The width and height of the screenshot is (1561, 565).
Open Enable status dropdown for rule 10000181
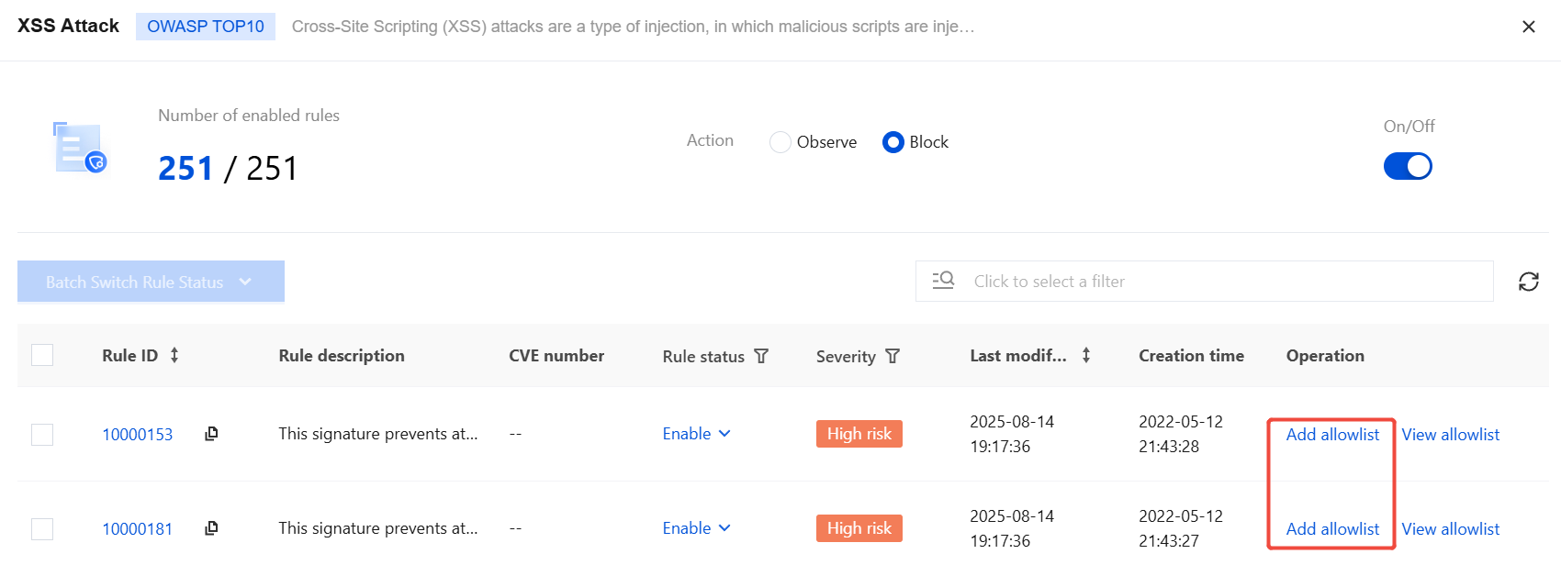coord(696,528)
